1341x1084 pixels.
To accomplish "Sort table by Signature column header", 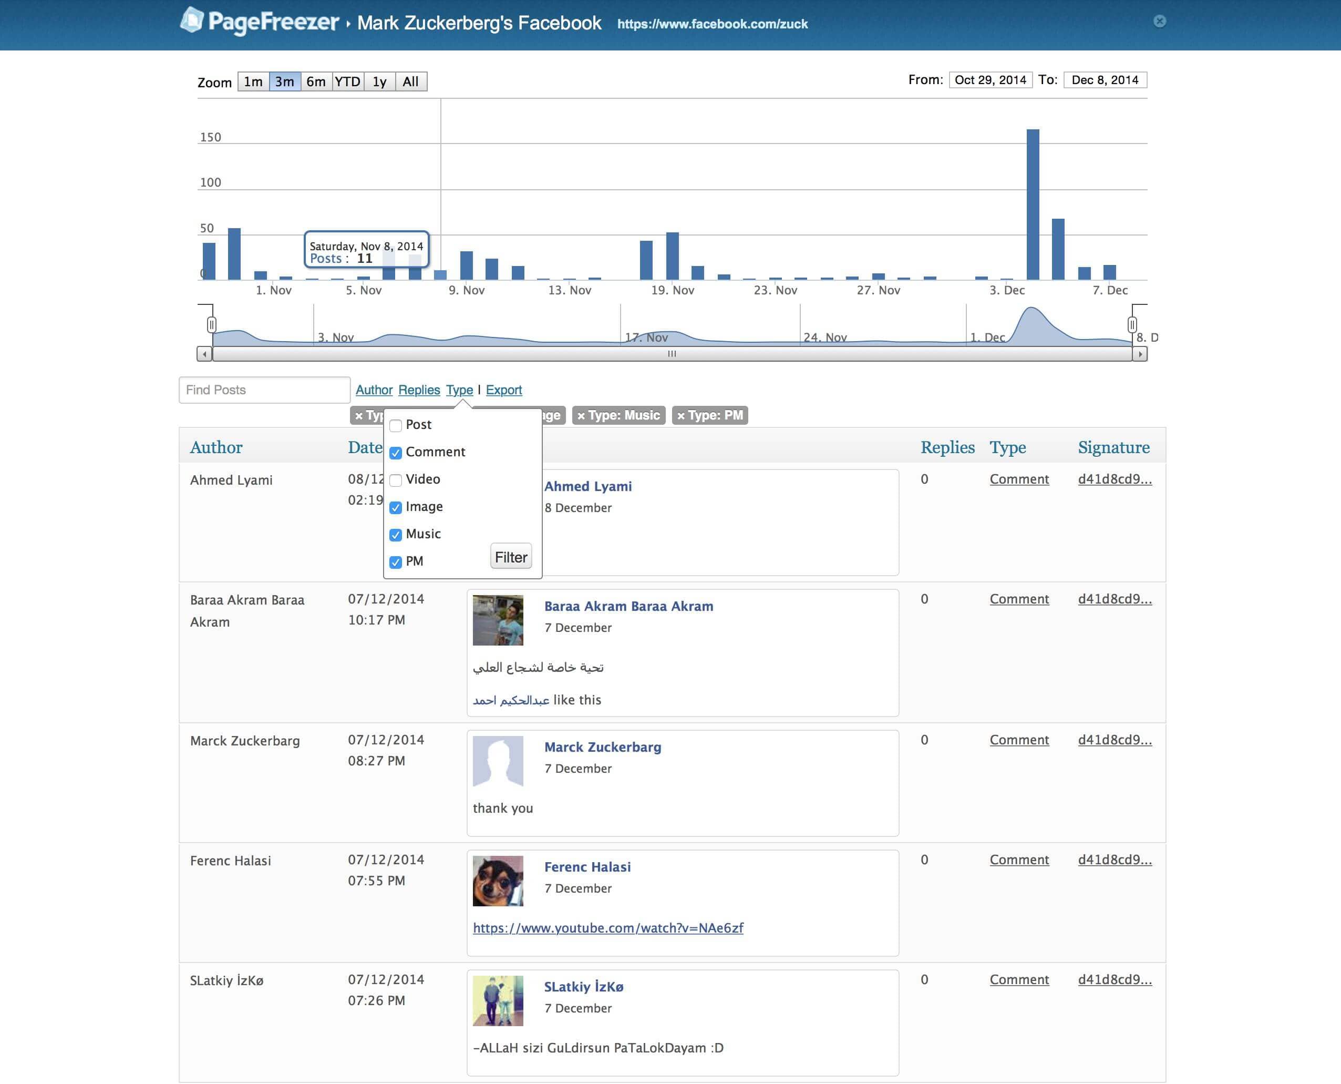I will (x=1114, y=447).
